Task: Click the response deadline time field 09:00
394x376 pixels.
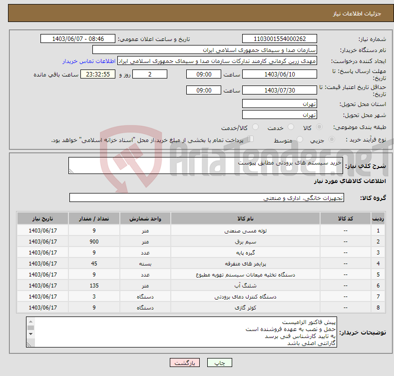Action: pyautogui.click(x=204, y=74)
